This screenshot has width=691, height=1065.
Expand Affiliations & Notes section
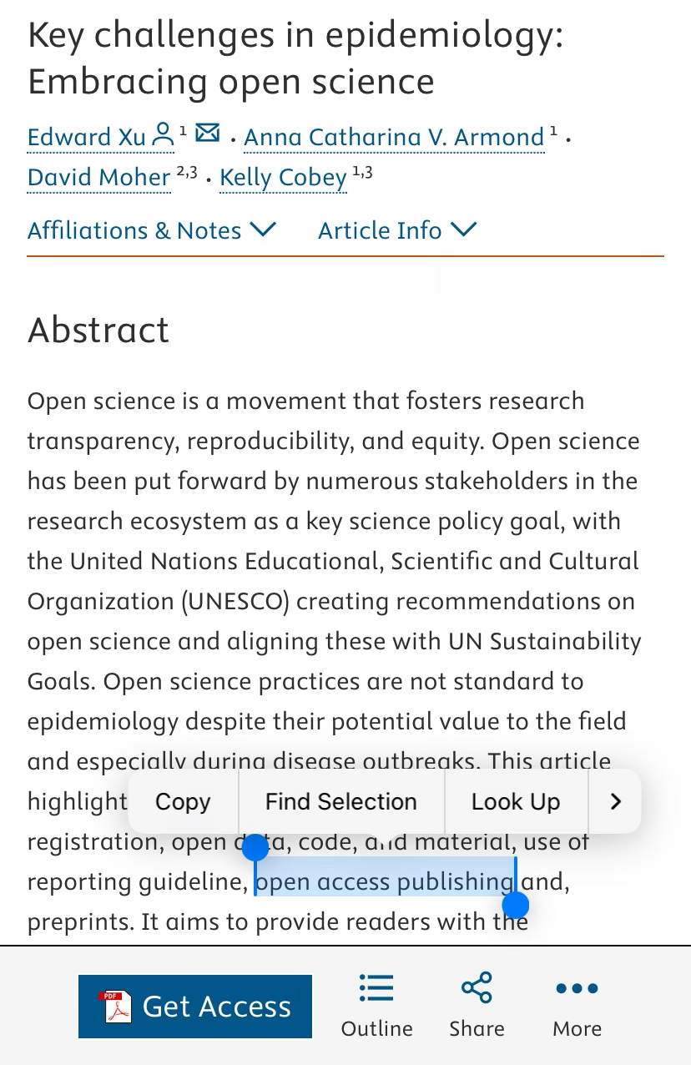coord(152,230)
